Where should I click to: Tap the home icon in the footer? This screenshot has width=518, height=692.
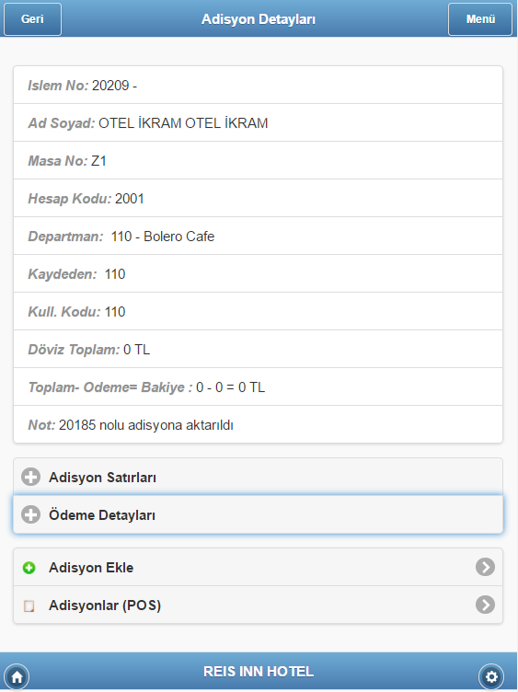coord(17,676)
